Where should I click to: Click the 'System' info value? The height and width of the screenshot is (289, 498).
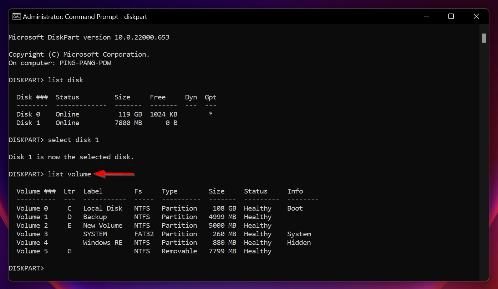pos(299,234)
